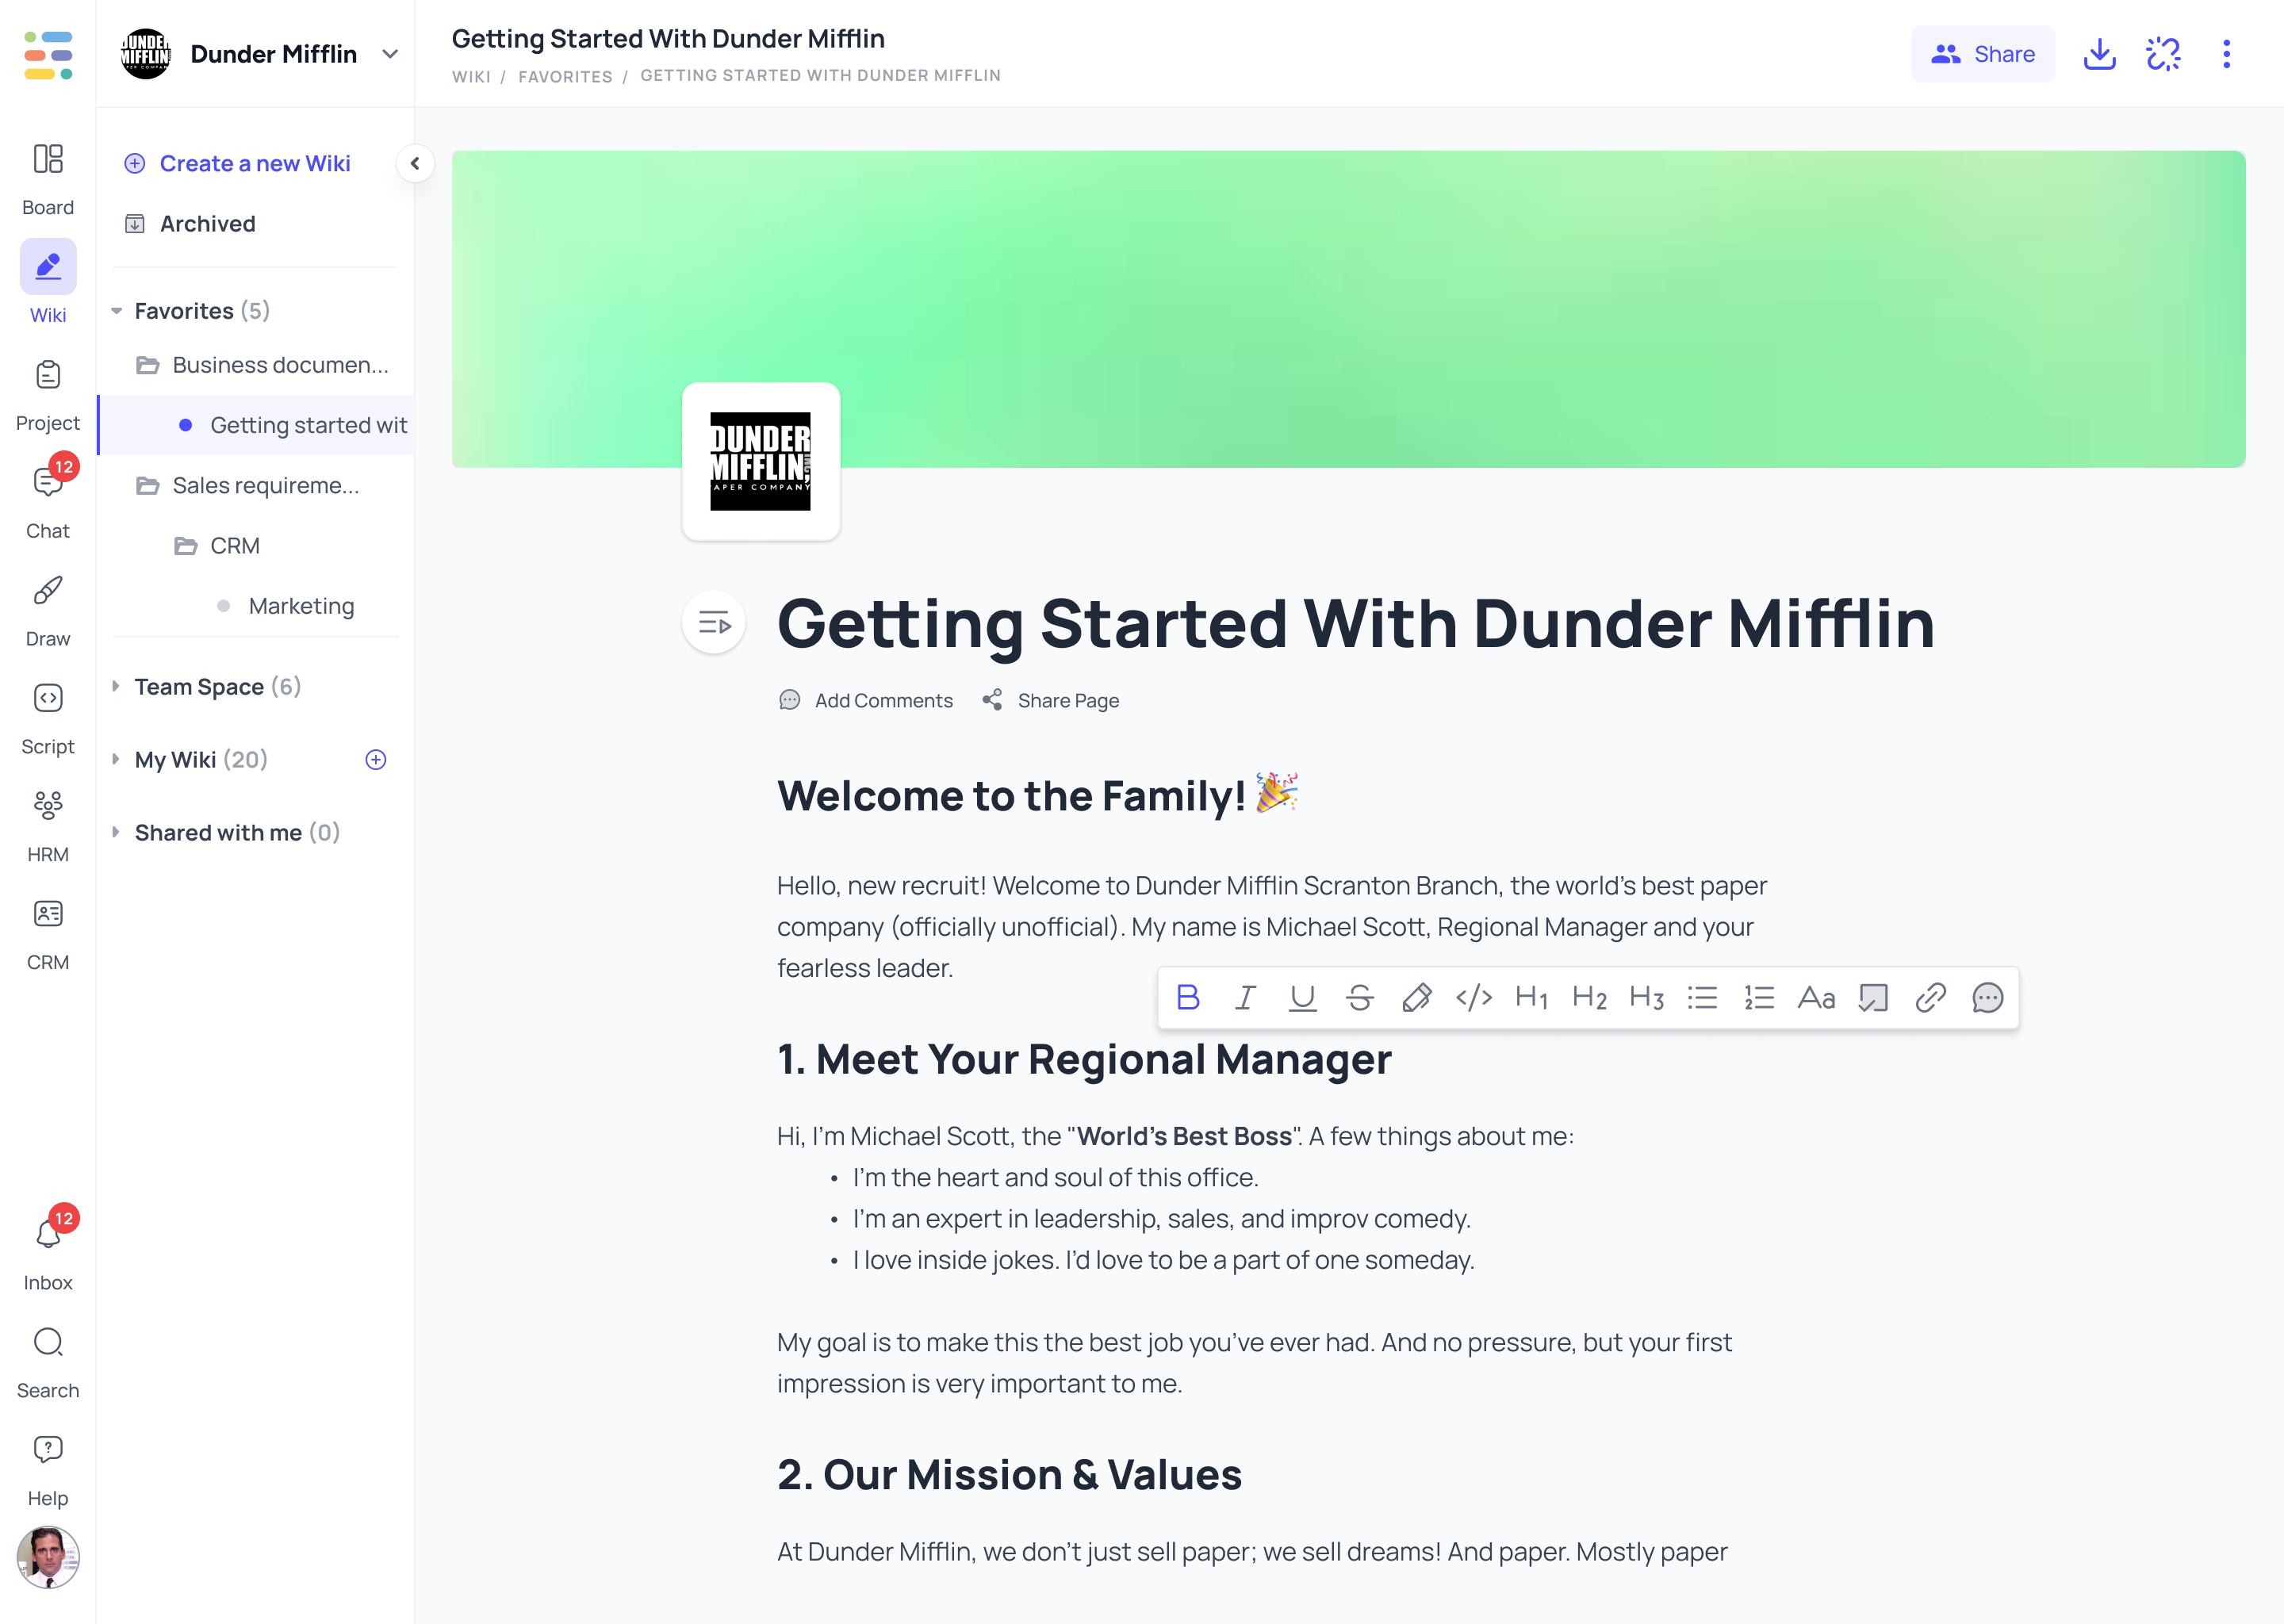Image resolution: width=2284 pixels, height=1624 pixels.
Task: Set the text to Heading 1
Action: click(1531, 997)
